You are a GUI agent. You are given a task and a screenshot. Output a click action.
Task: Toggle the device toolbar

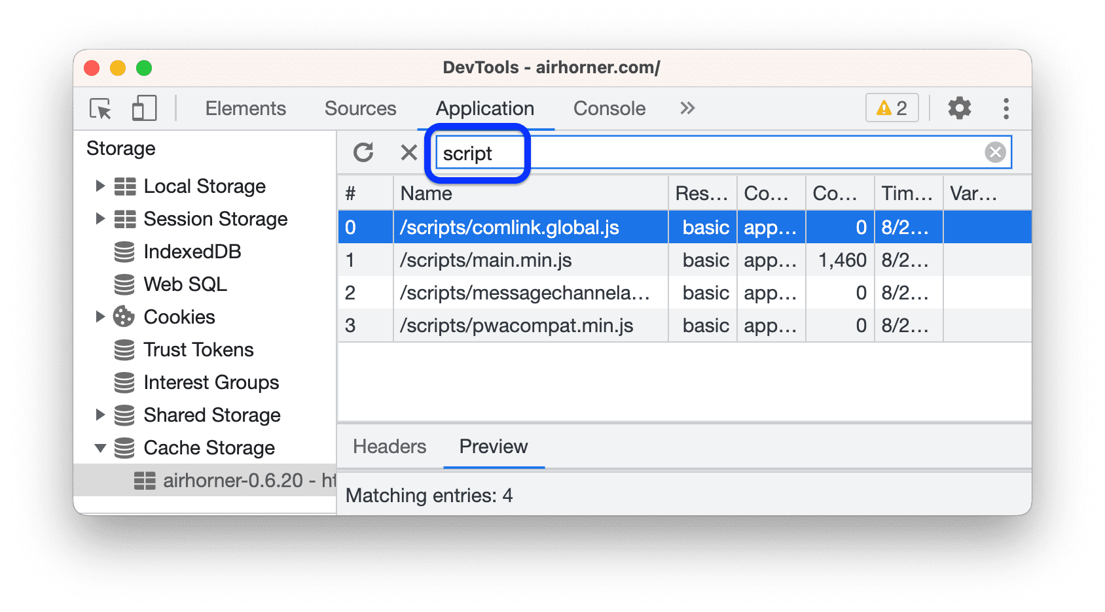point(143,109)
